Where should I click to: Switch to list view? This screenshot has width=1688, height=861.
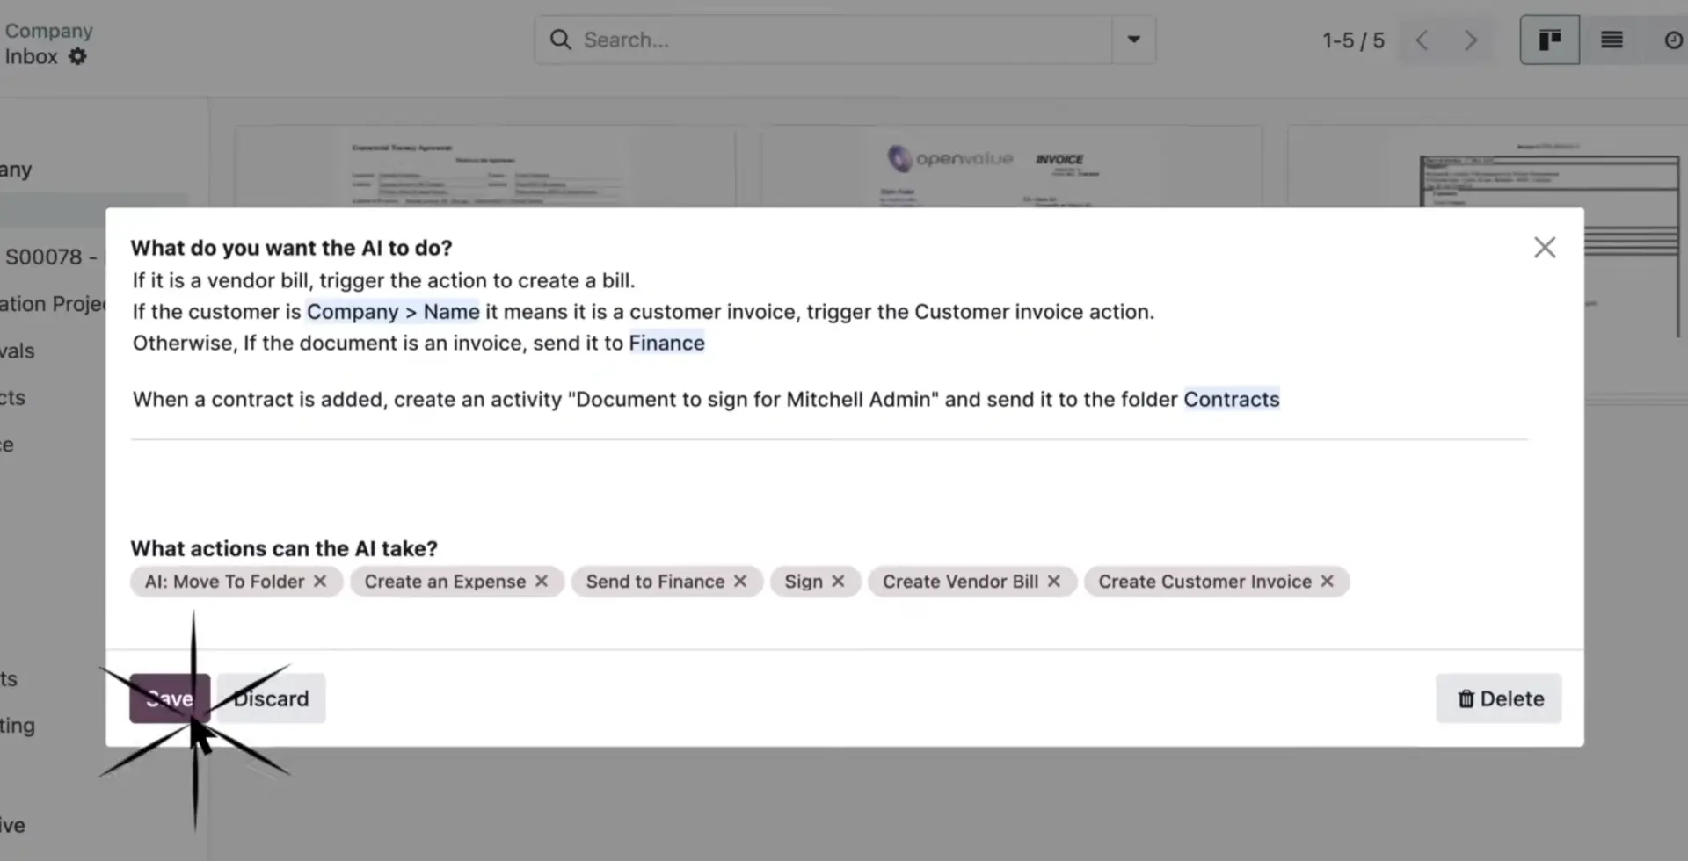tap(1612, 39)
